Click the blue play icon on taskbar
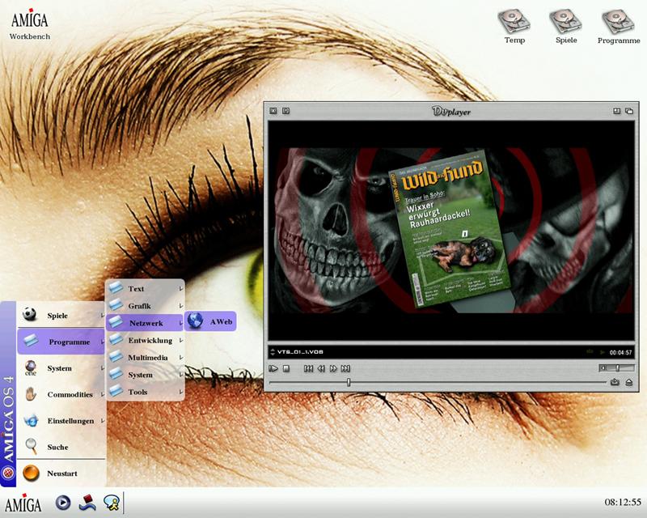The height and width of the screenshot is (518, 647). (x=63, y=503)
